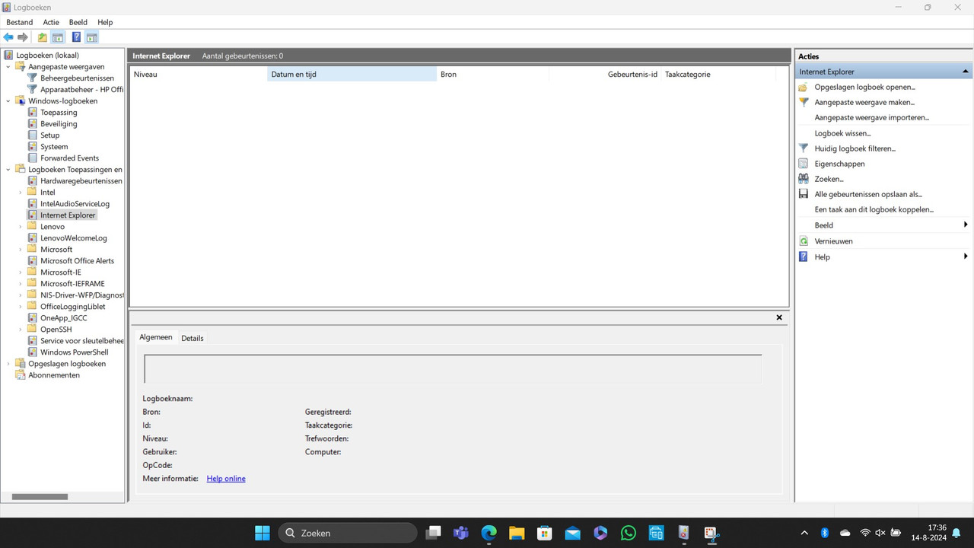Click Huidig logboek filteren action
This screenshot has height=548, width=974.
tap(855, 148)
